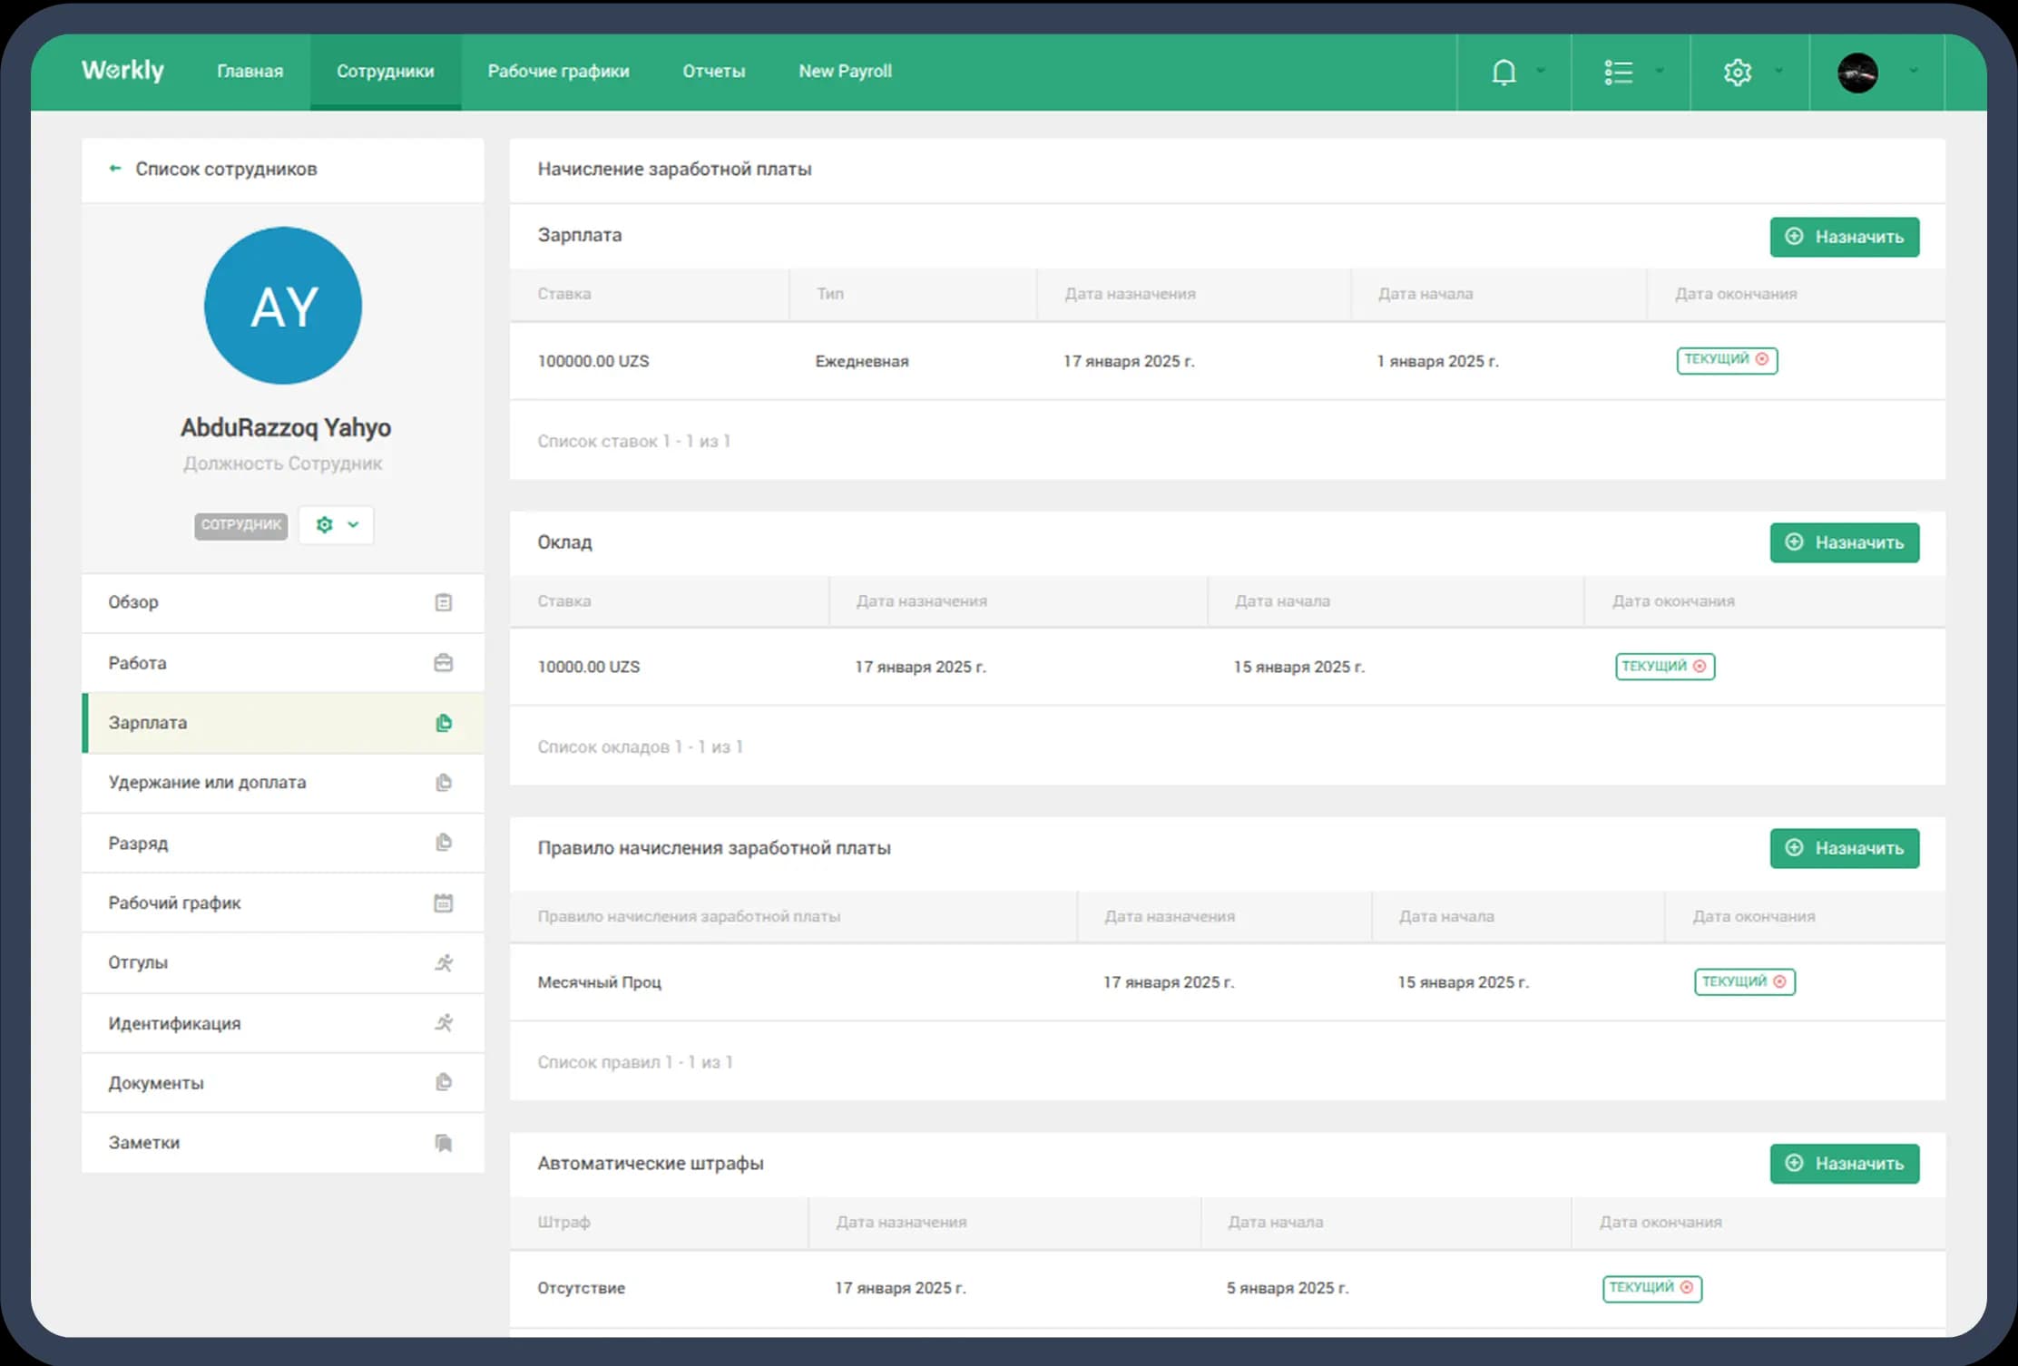Expand the dropdown next to the profile avatar
The image size is (2018, 1366).
[x=1914, y=72]
